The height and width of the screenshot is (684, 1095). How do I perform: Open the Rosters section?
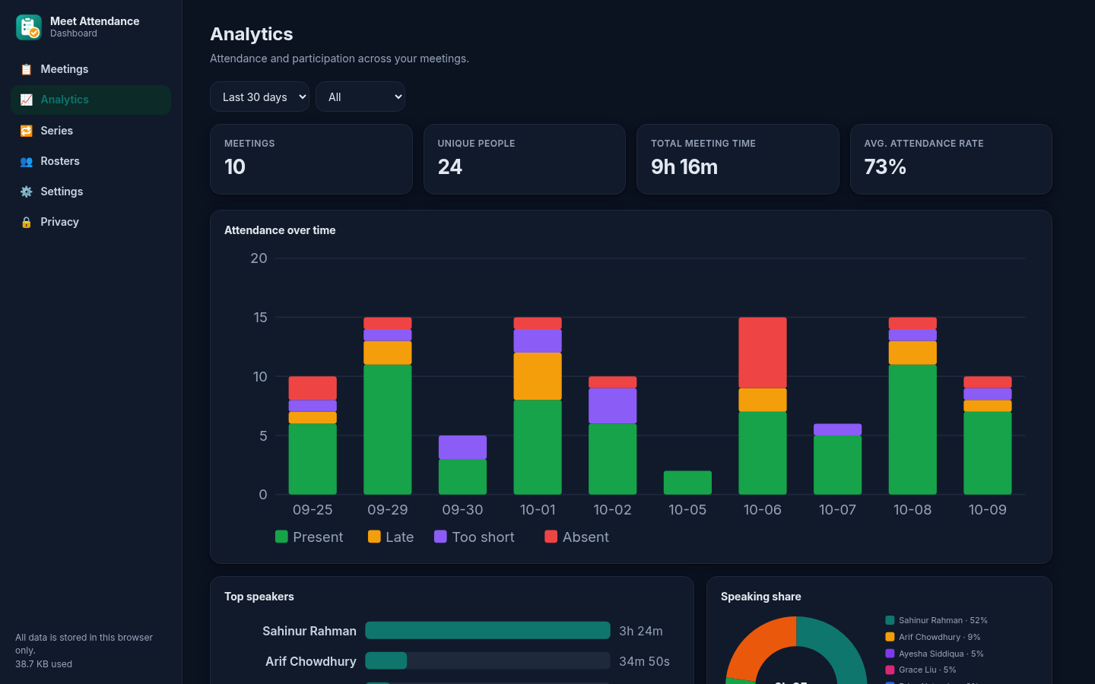[x=90, y=161]
